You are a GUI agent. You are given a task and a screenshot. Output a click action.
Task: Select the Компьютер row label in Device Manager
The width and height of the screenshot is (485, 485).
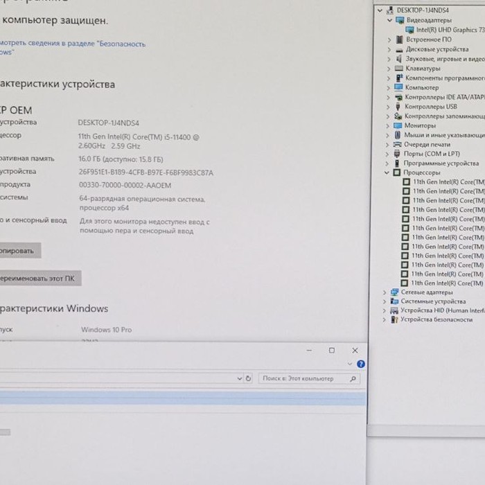[422, 87]
